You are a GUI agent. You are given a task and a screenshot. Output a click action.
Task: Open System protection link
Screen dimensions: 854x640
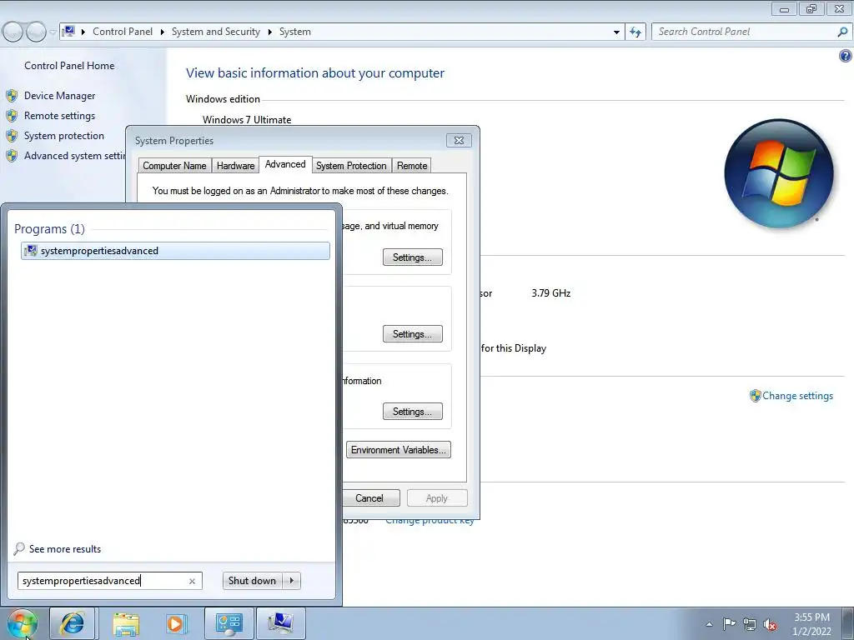pyautogui.click(x=63, y=136)
